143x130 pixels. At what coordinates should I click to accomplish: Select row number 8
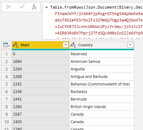(x=6, y=107)
